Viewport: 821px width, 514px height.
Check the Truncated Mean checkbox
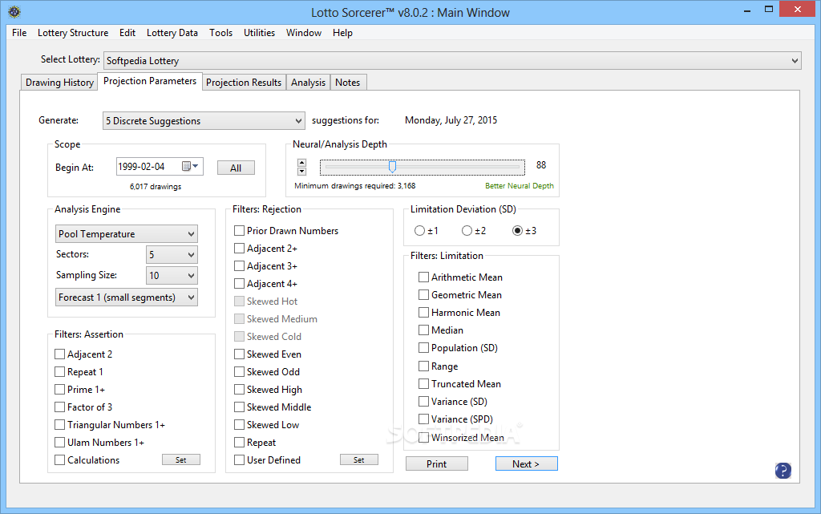423,383
